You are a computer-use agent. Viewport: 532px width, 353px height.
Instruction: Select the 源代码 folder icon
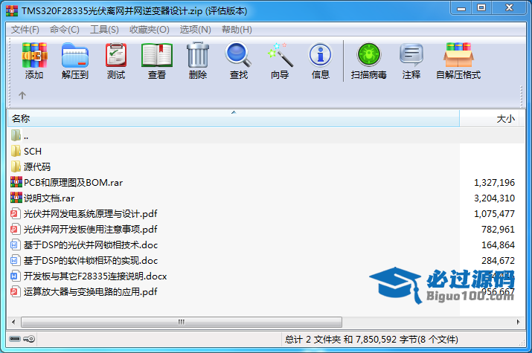[16, 166]
